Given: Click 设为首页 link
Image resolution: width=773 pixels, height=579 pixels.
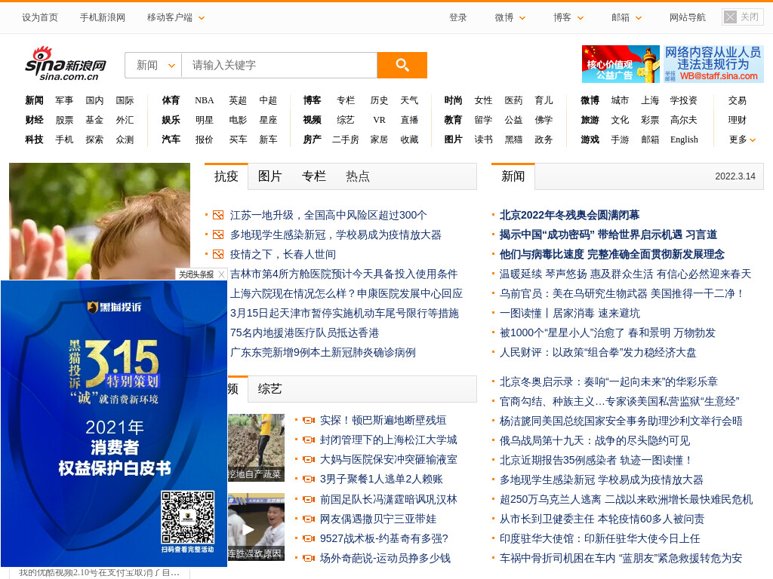Looking at the screenshot, I should pos(40,18).
